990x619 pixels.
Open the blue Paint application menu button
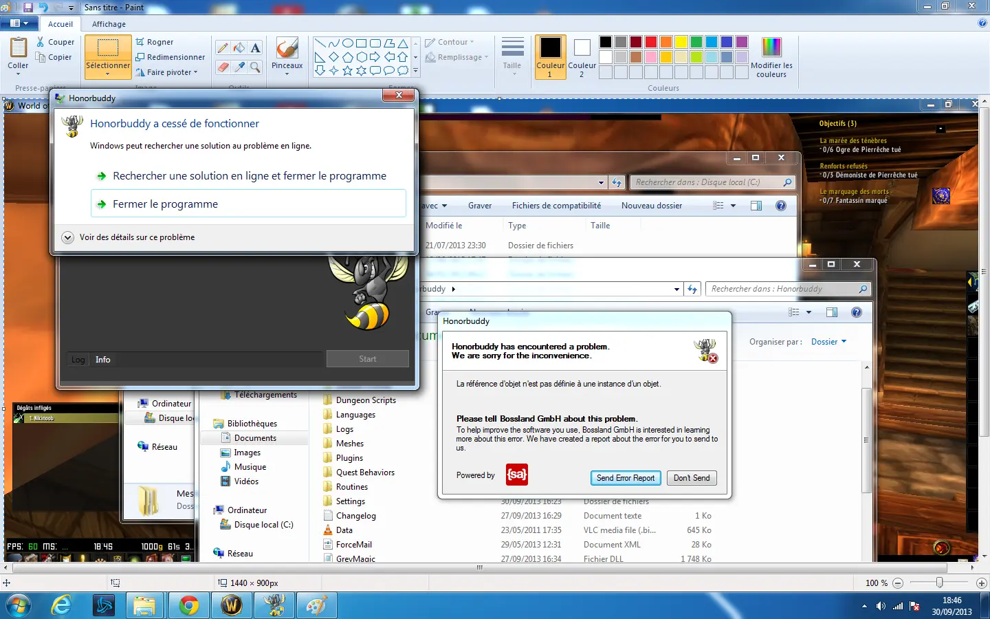pos(19,23)
